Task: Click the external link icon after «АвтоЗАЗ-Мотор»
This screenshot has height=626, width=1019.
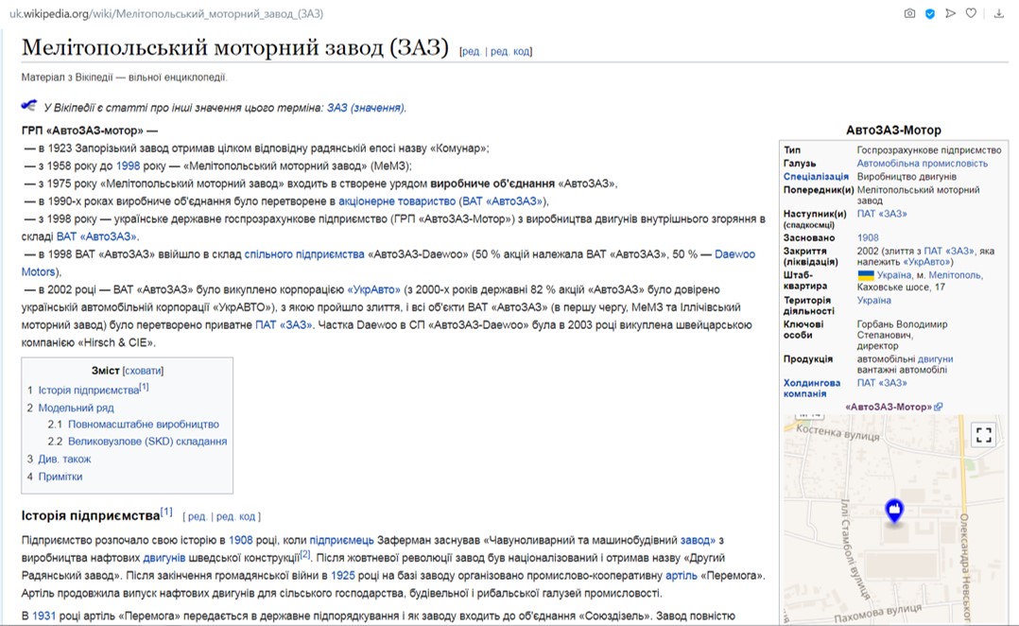Action: (x=938, y=407)
